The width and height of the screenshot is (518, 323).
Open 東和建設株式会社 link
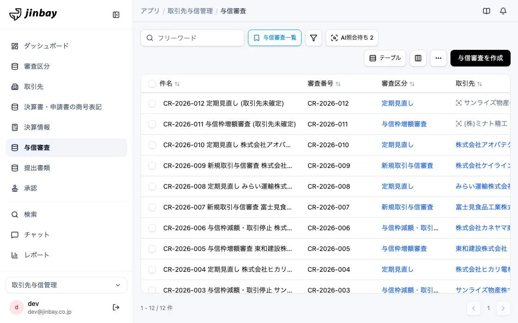point(481,249)
